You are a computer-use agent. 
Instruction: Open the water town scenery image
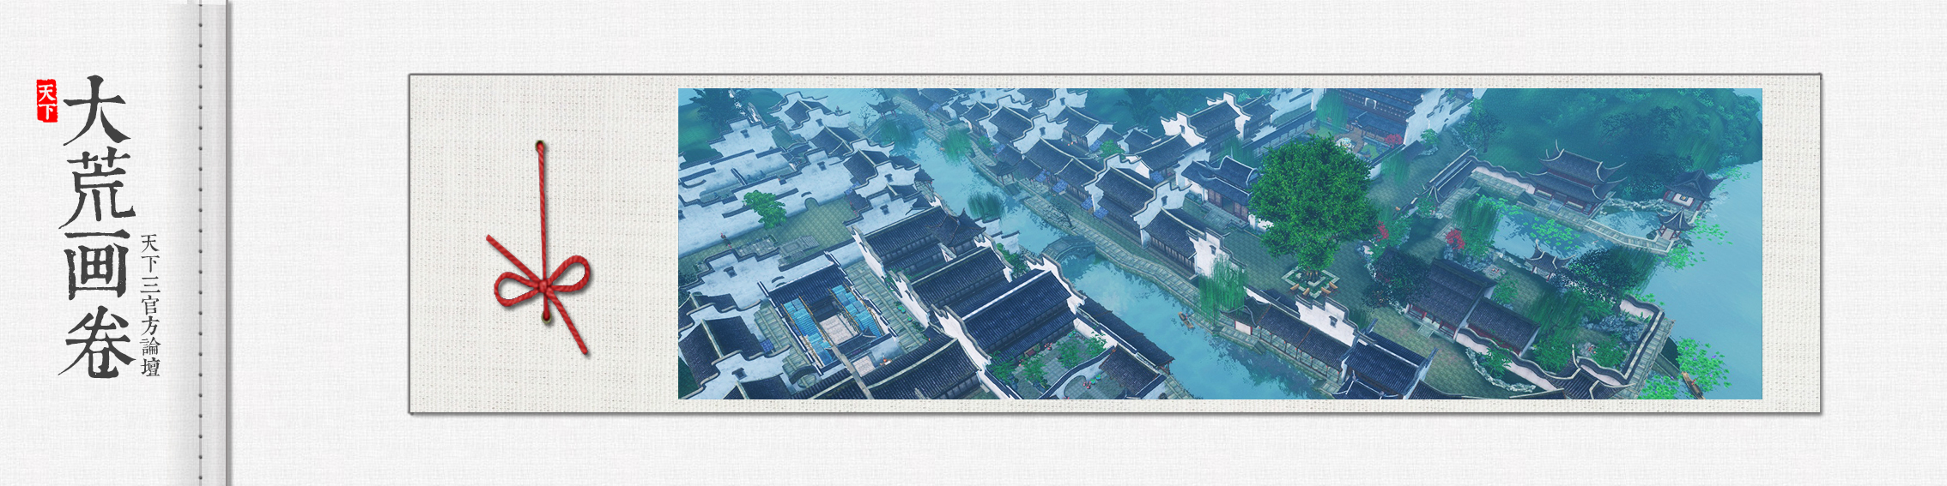coord(1220,243)
